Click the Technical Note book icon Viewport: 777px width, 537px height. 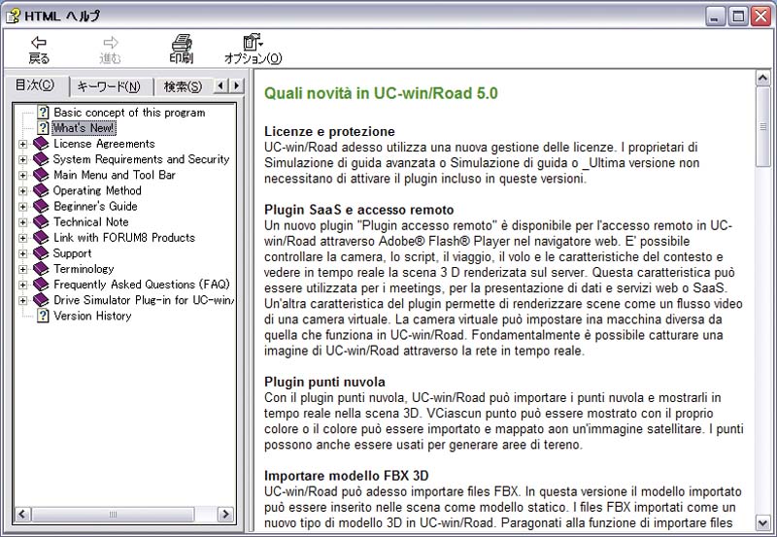coord(41,222)
